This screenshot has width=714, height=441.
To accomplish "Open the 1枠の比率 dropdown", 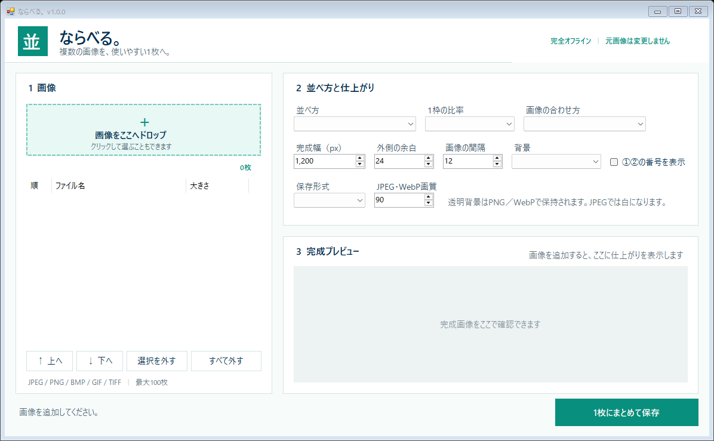I will pos(469,124).
